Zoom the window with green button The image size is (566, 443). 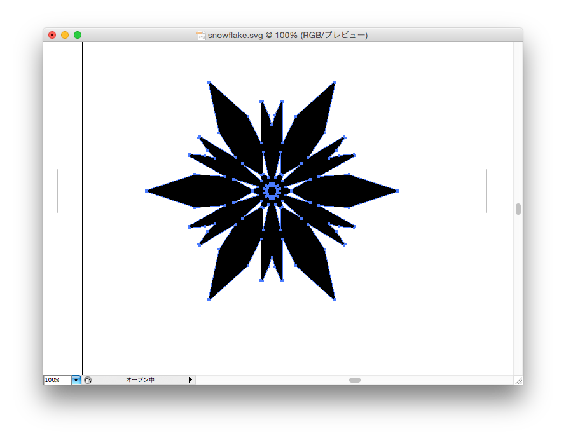[x=78, y=35]
